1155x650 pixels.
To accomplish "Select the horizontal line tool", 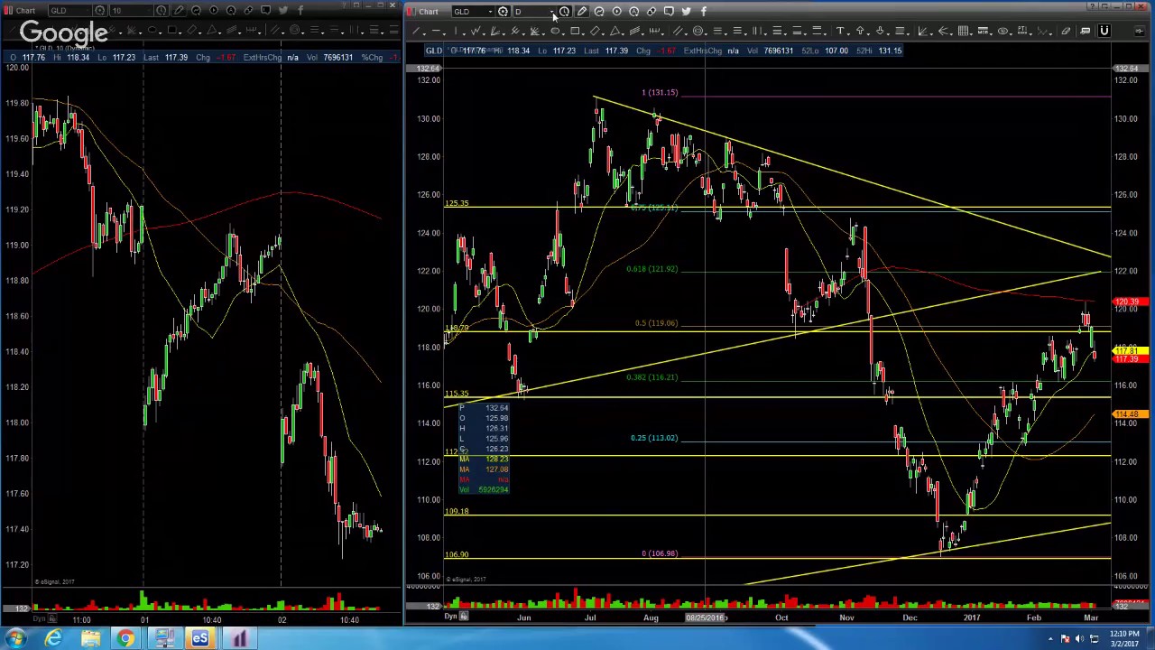I will pos(436,31).
